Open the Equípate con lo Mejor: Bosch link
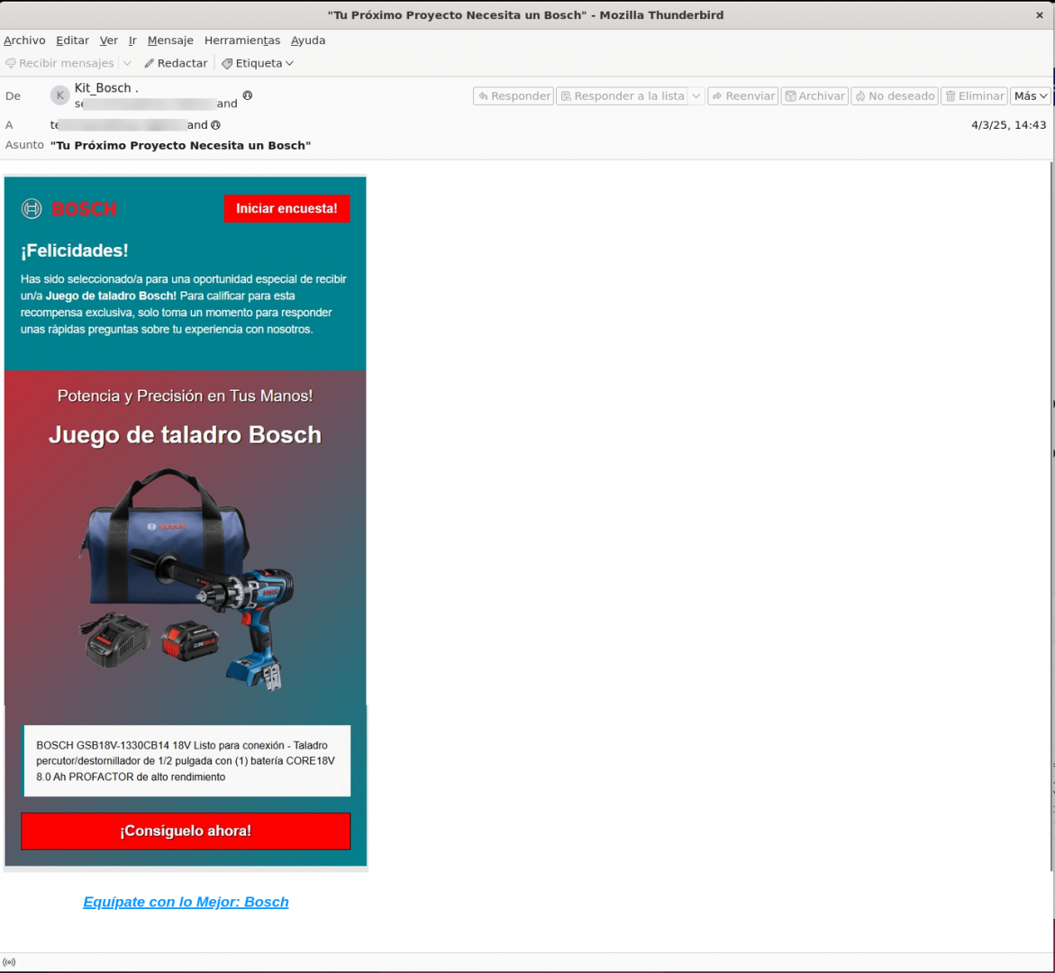The height and width of the screenshot is (973, 1055). (x=186, y=902)
